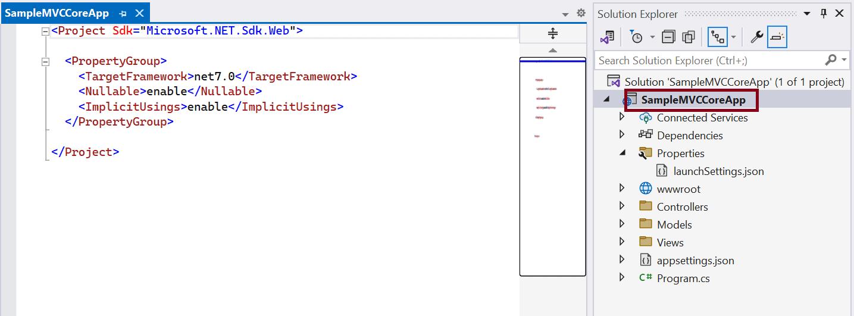Click Controllers folder icon
The height and width of the screenshot is (316, 854).
[x=645, y=206]
